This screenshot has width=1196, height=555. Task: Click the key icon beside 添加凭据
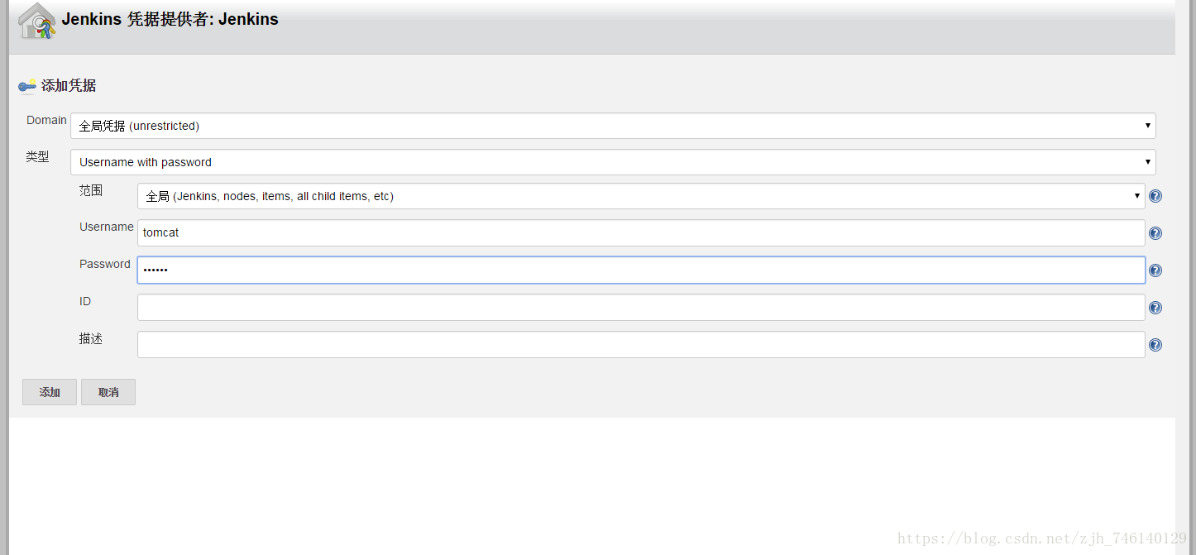coord(27,86)
